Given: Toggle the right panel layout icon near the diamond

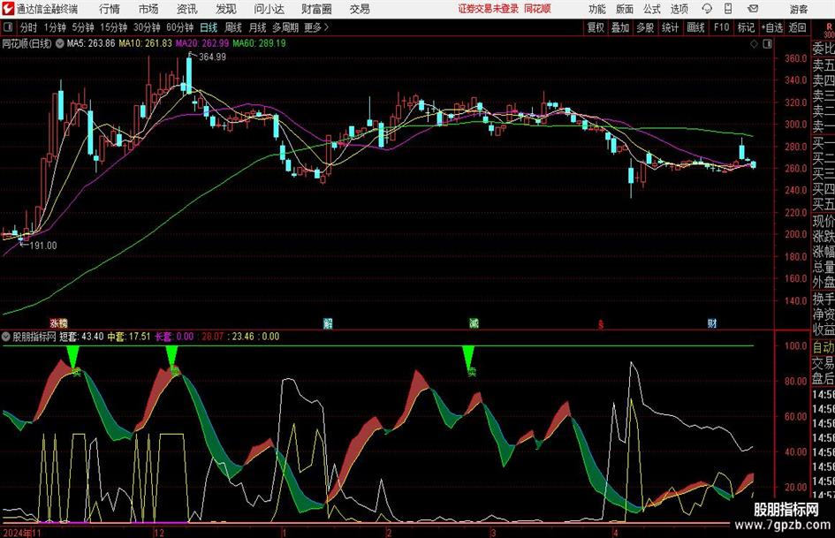Looking at the screenshot, I should coord(767,43).
